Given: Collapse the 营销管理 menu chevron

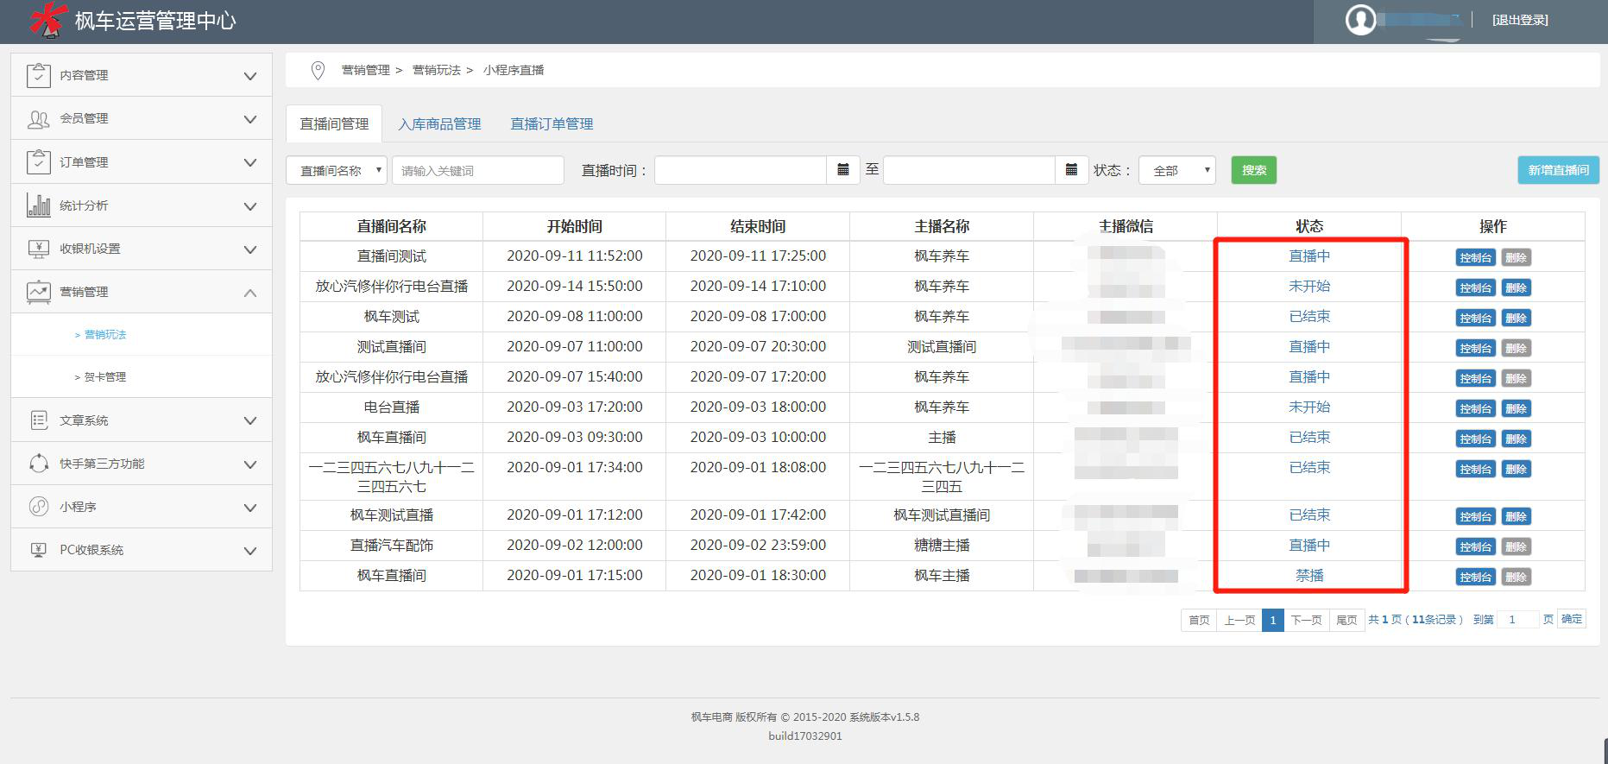Looking at the screenshot, I should point(250,293).
